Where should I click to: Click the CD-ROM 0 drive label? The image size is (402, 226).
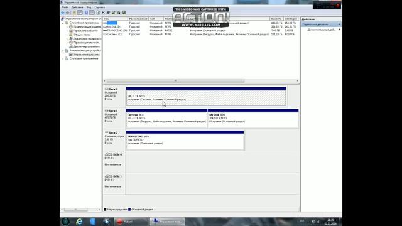click(114, 162)
